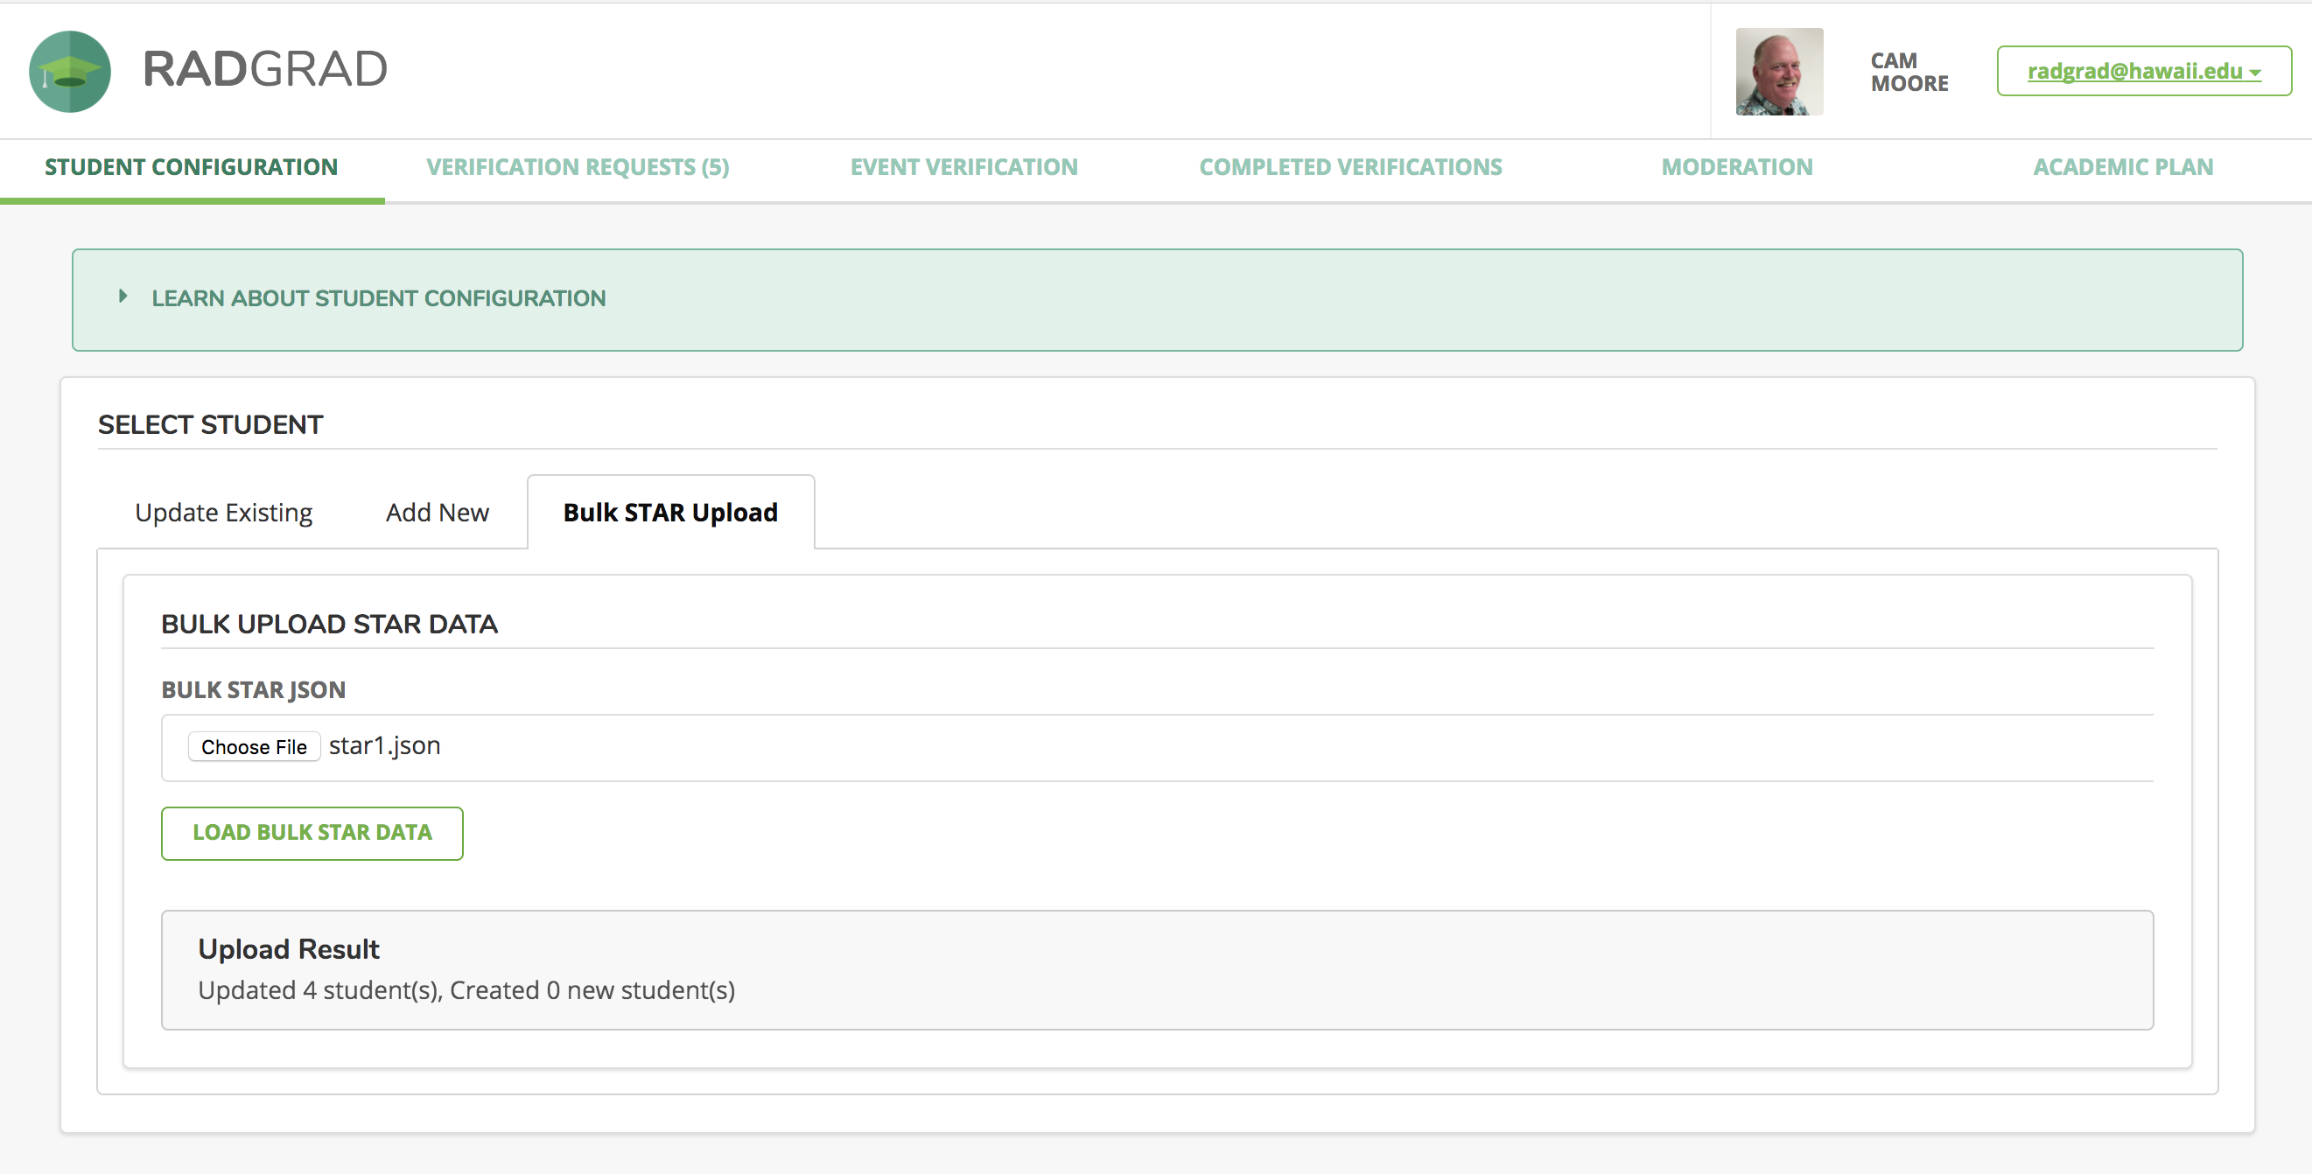
Task: Select the Add New tab
Action: pyautogui.click(x=437, y=513)
